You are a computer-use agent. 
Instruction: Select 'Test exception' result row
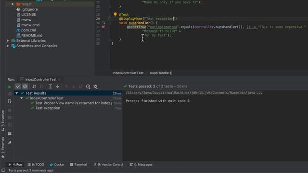pyautogui.click(x=68, y=108)
